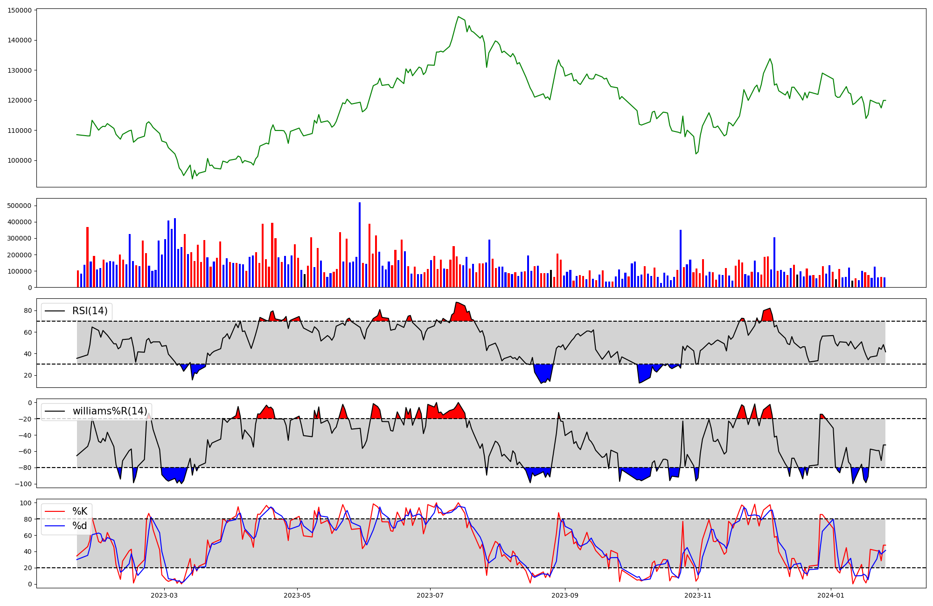This screenshot has width=933, height=606.
Task: Select the 2023-05 date tick label
Action: (x=297, y=595)
